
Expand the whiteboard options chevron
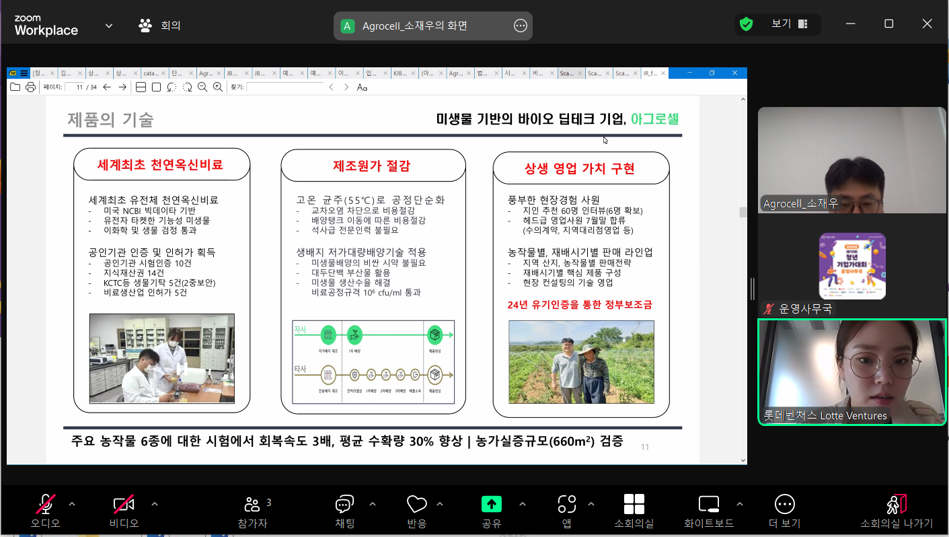coord(740,503)
